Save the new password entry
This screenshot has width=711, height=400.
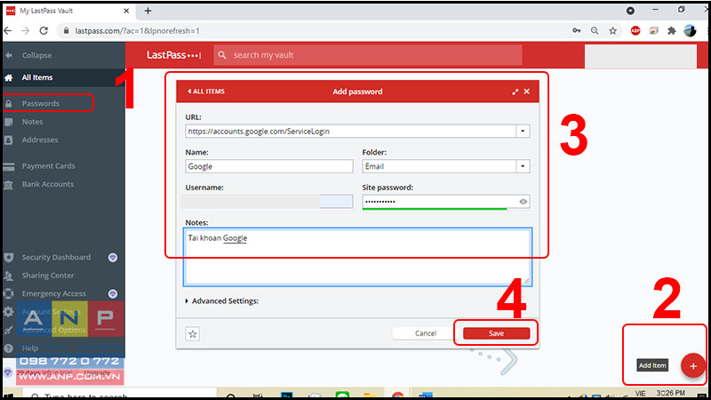pyautogui.click(x=496, y=333)
